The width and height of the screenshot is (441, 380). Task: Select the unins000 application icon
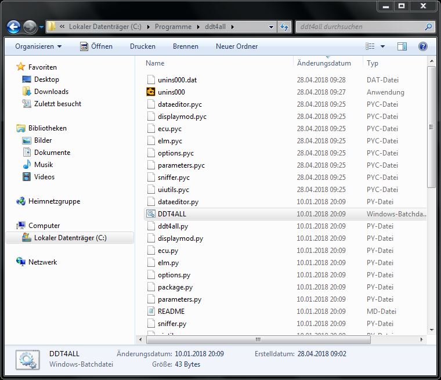click(150, 92)
